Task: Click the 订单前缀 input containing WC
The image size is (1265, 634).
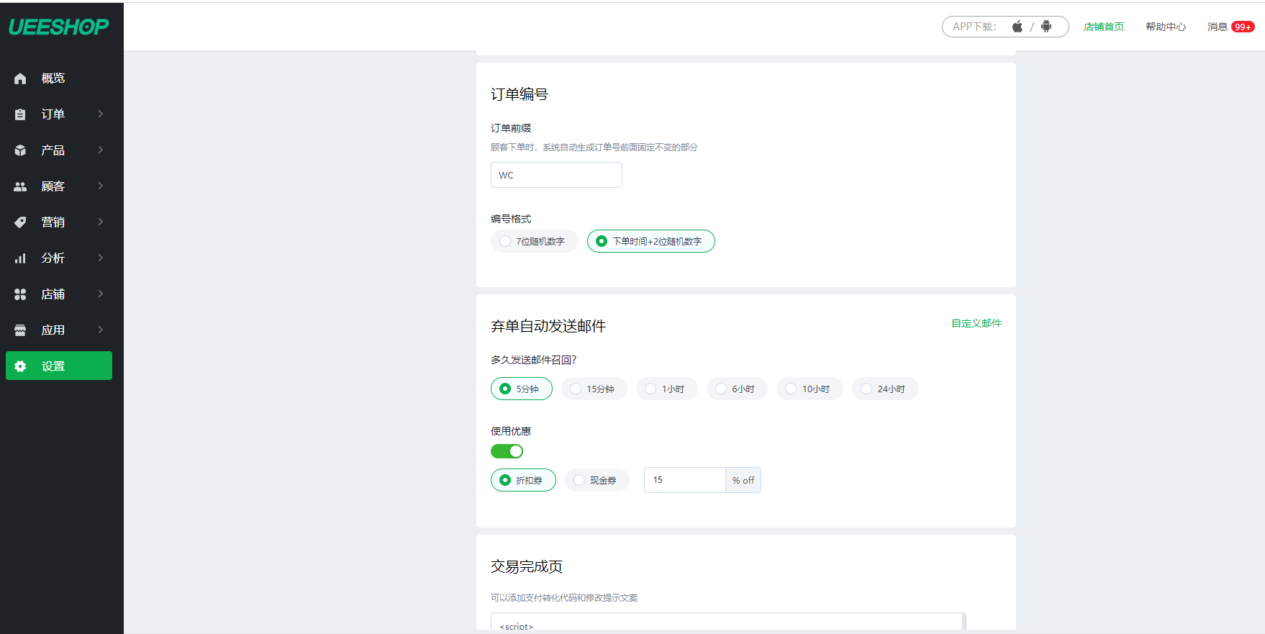Action: [x=556, y=175]
